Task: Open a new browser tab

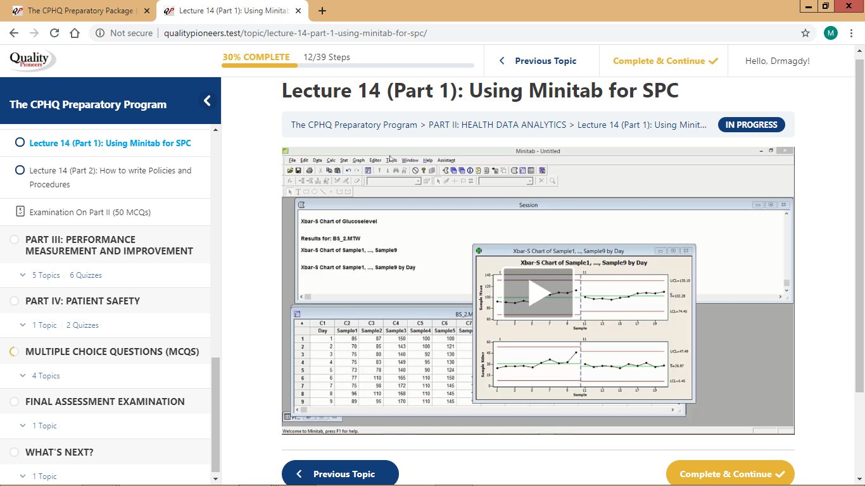Action: coord(322,11)
